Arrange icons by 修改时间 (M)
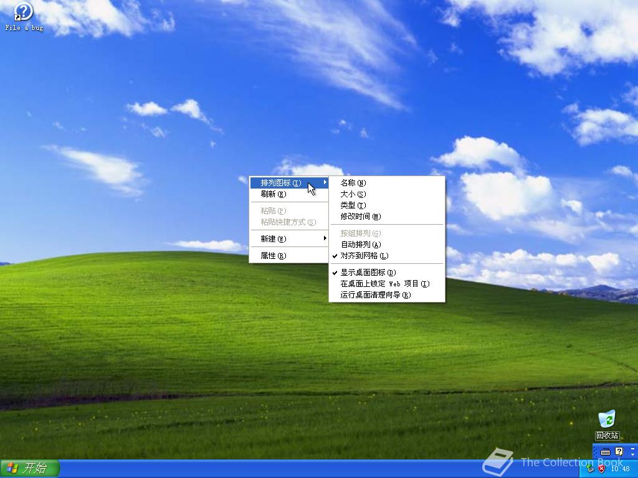This screenshot has width=638, height=478. tap(387, 217)
